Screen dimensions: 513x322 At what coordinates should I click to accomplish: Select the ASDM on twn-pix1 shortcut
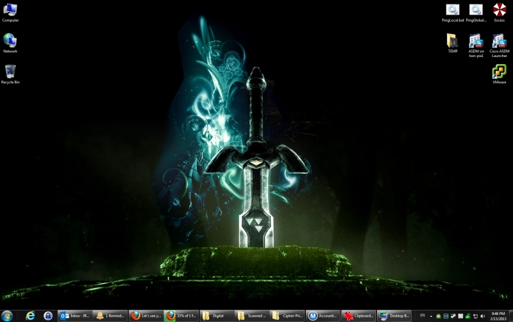[476, 46]
